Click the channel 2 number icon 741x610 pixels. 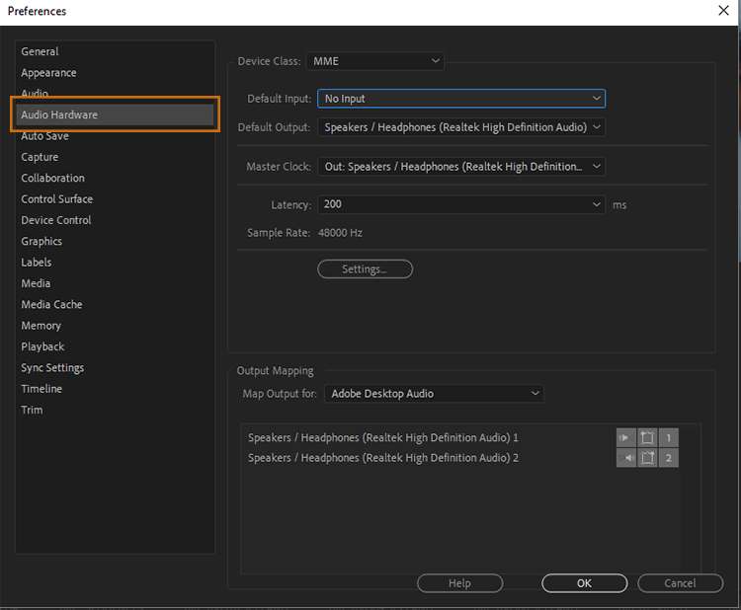(669, 458)
